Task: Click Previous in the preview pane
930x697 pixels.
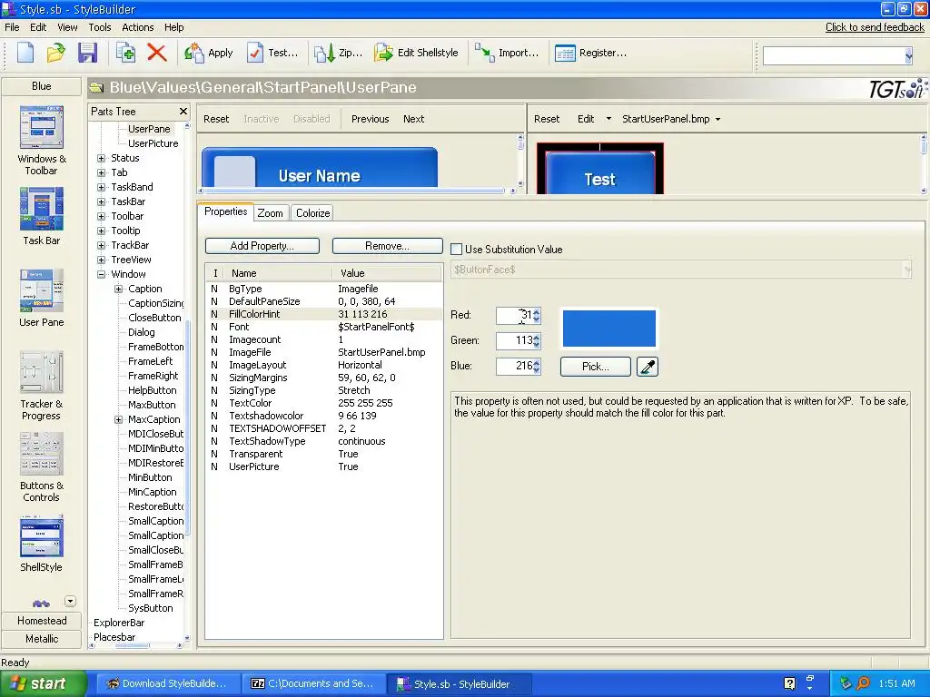Action: 371,119
